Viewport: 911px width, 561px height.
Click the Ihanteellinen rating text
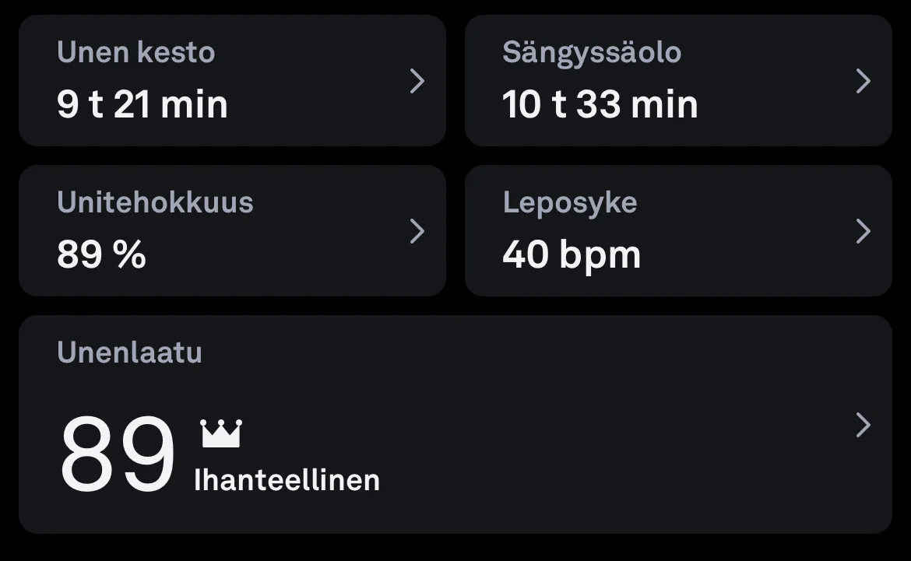coord(287,480)
